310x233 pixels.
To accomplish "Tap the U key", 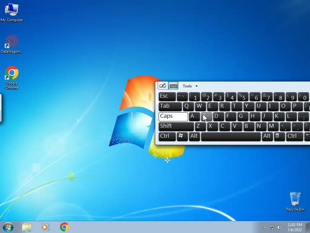I will click(x=261, y=106).
